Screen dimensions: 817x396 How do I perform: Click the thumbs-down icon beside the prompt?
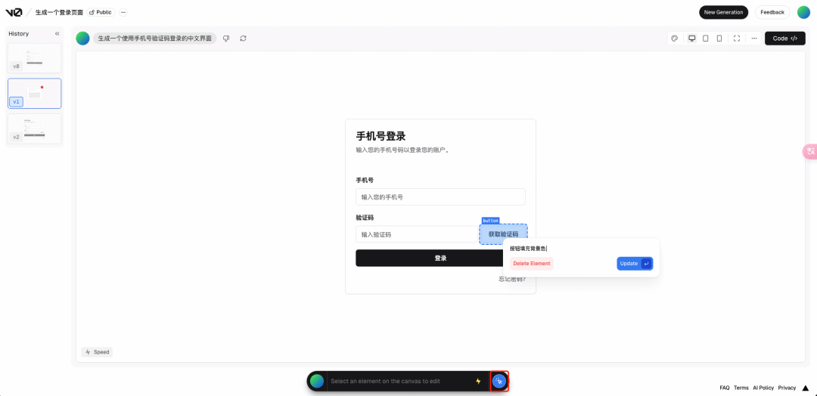(226, 39)
